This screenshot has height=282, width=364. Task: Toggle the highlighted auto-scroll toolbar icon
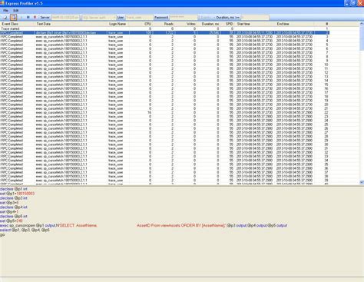[x=13, y=18]
